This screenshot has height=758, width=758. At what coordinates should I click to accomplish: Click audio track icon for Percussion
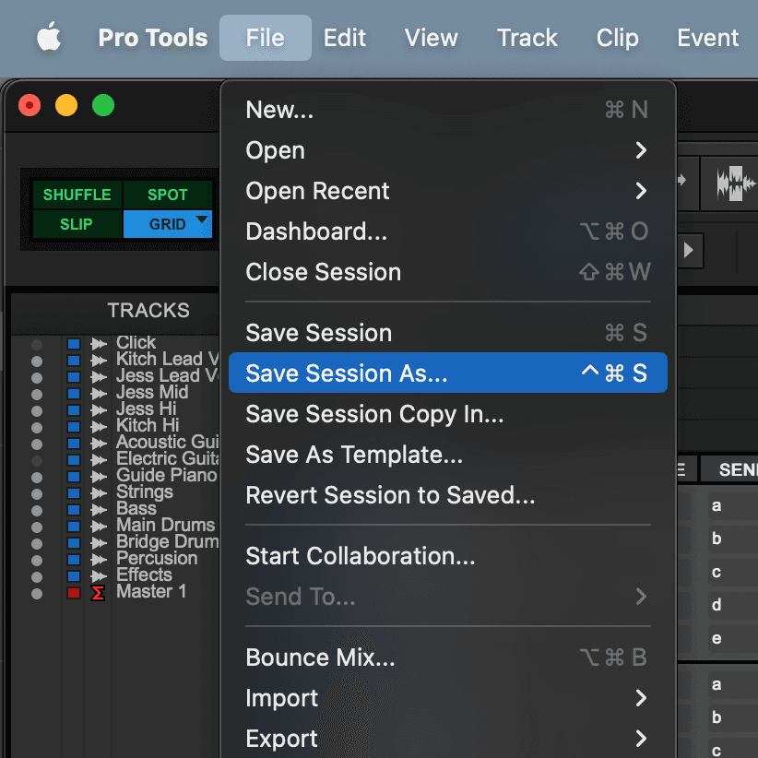click(x=99, y=560)
